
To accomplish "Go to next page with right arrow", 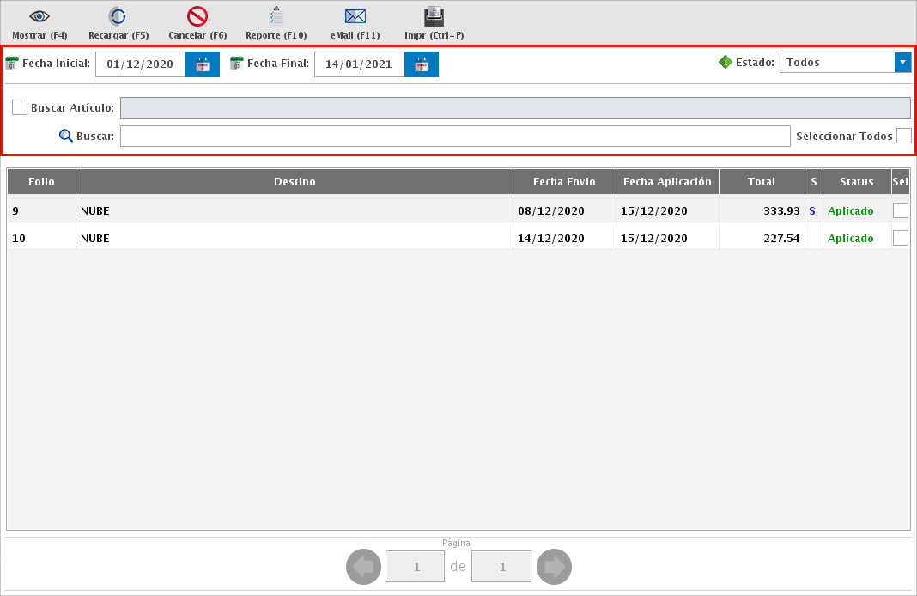I will 554,567.
